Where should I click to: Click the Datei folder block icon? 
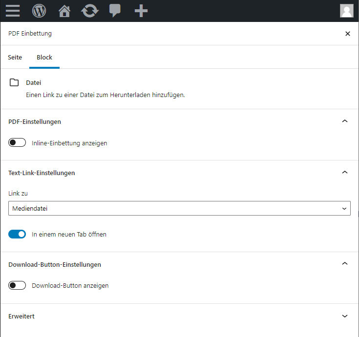(14, 82)
